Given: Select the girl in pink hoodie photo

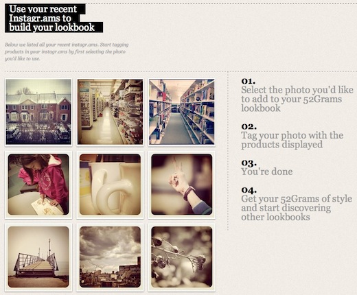Looking at the screenshot, I should 38,185.
